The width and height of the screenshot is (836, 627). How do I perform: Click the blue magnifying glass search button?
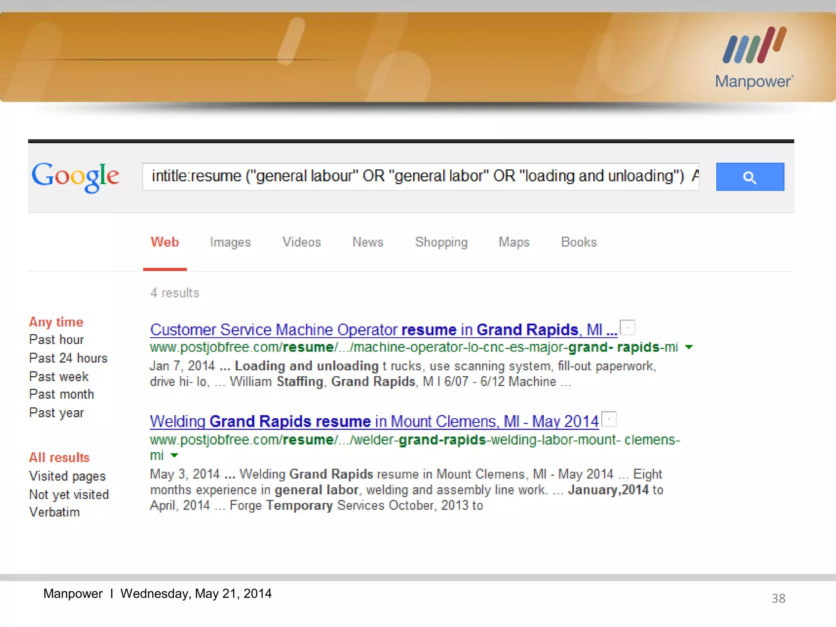pyautogui.click(x=749, y=177)
